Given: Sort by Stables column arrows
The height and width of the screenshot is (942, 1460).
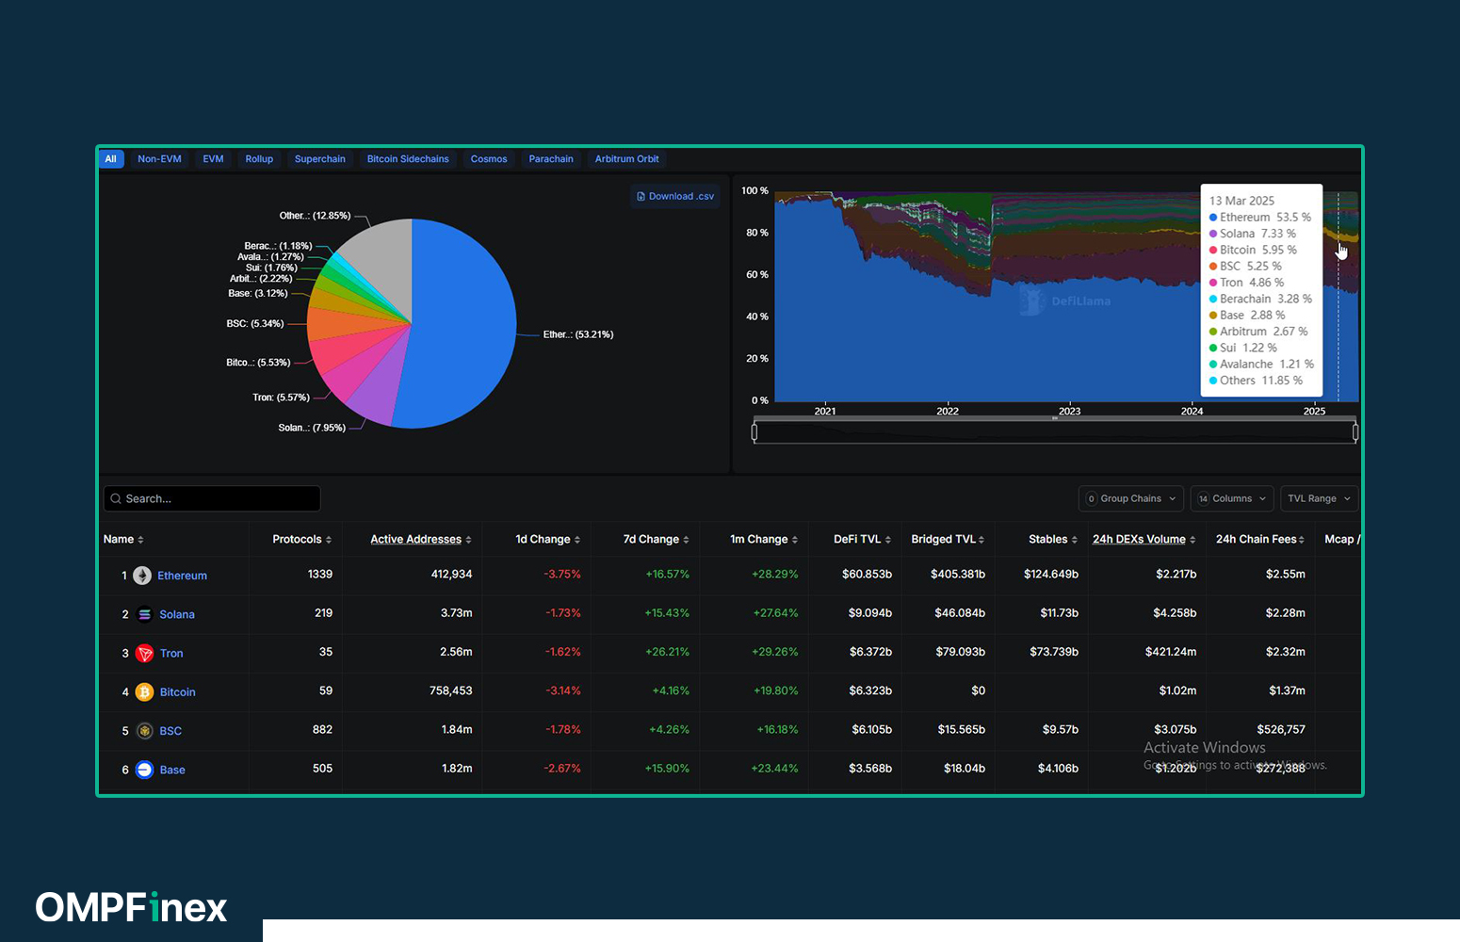Looking at the screenshot, I should click(1075, 540).
